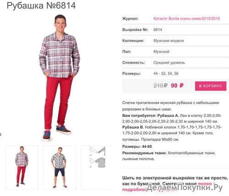The width and height of the screenshot is (229, 196).
Task: Open the Каталог Burda осень-зима/2015/2016 link
Action: point(186,19)
